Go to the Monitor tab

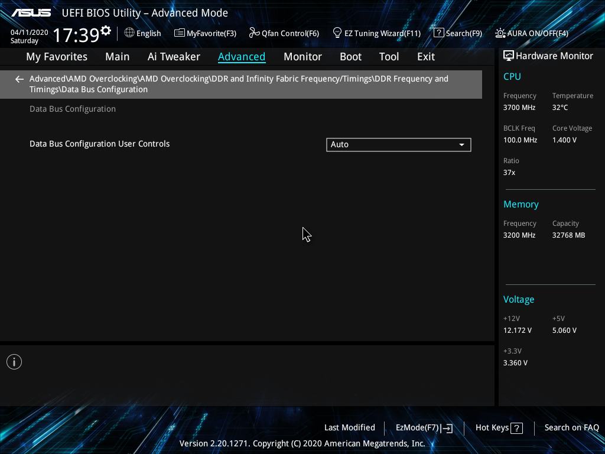pyautogui.click(x=302, y=57)
